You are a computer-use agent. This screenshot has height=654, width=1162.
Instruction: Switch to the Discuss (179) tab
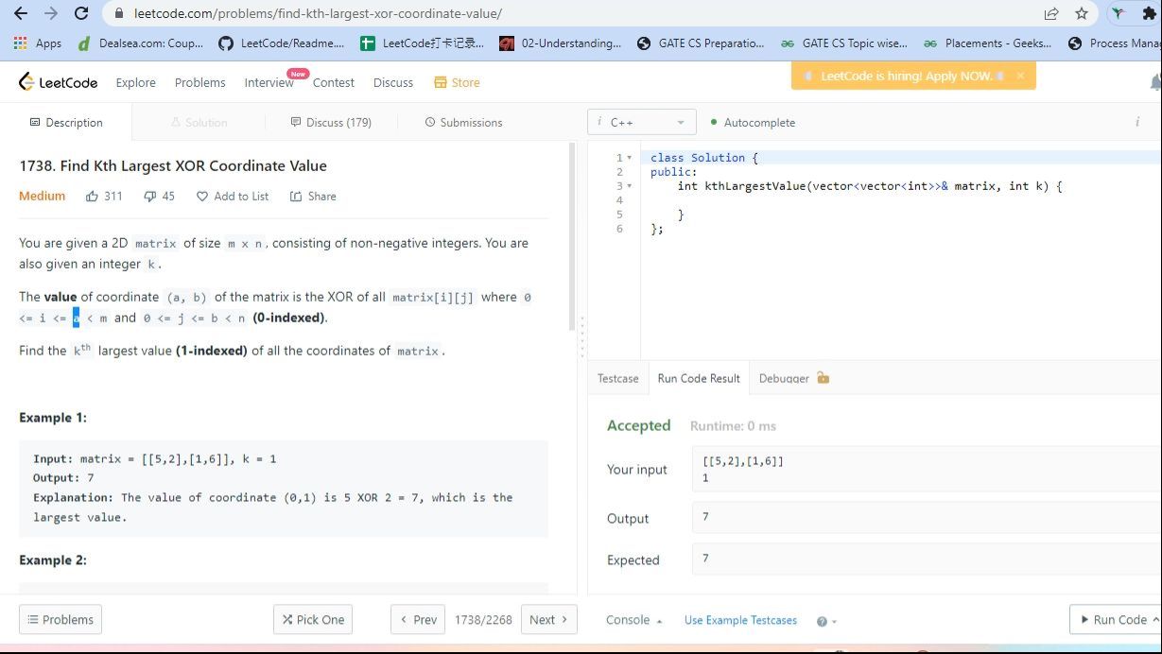331,123
